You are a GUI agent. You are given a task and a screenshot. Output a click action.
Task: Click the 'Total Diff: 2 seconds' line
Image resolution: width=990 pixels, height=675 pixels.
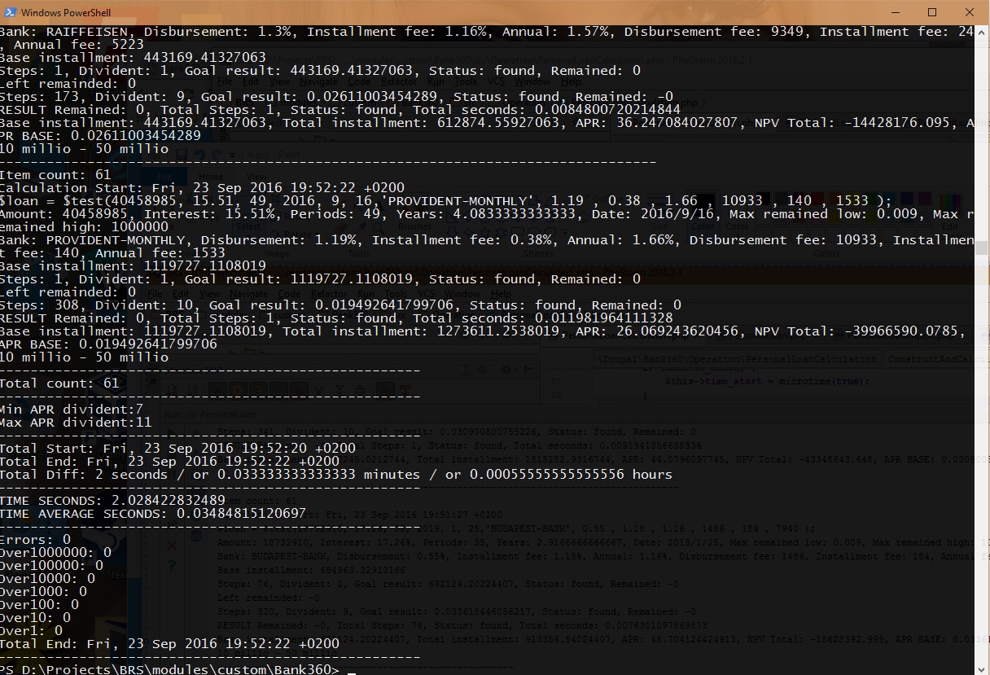[336, 475]
